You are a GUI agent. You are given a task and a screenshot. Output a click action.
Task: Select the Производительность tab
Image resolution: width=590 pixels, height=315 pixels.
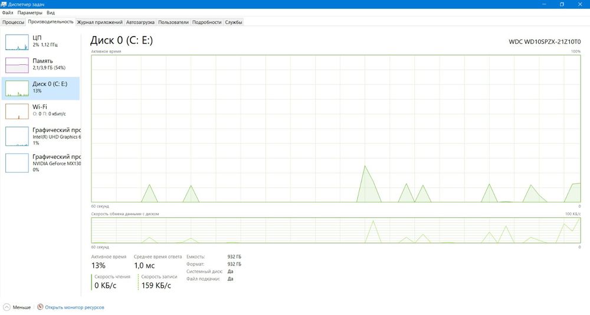[50, 22]
